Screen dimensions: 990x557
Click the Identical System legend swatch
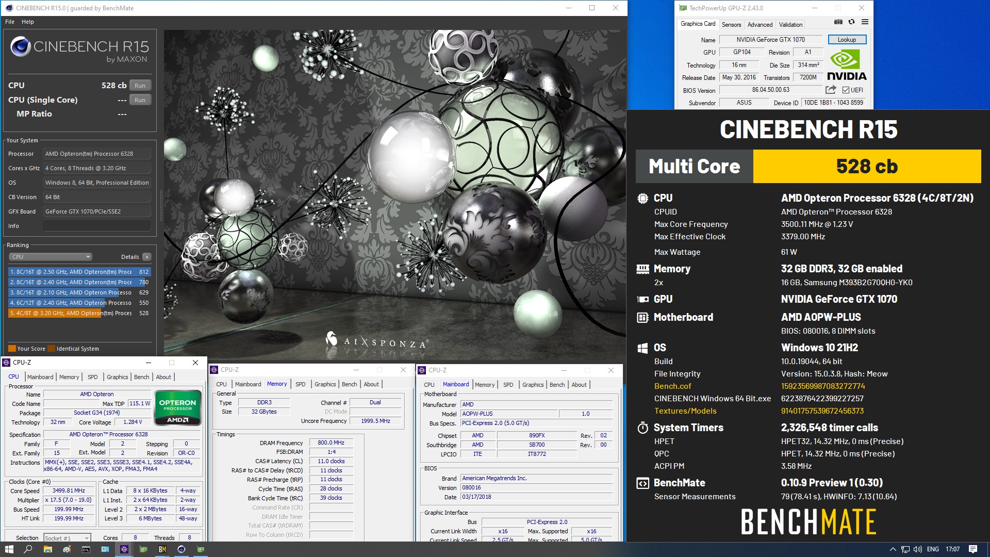pos(51,349)
